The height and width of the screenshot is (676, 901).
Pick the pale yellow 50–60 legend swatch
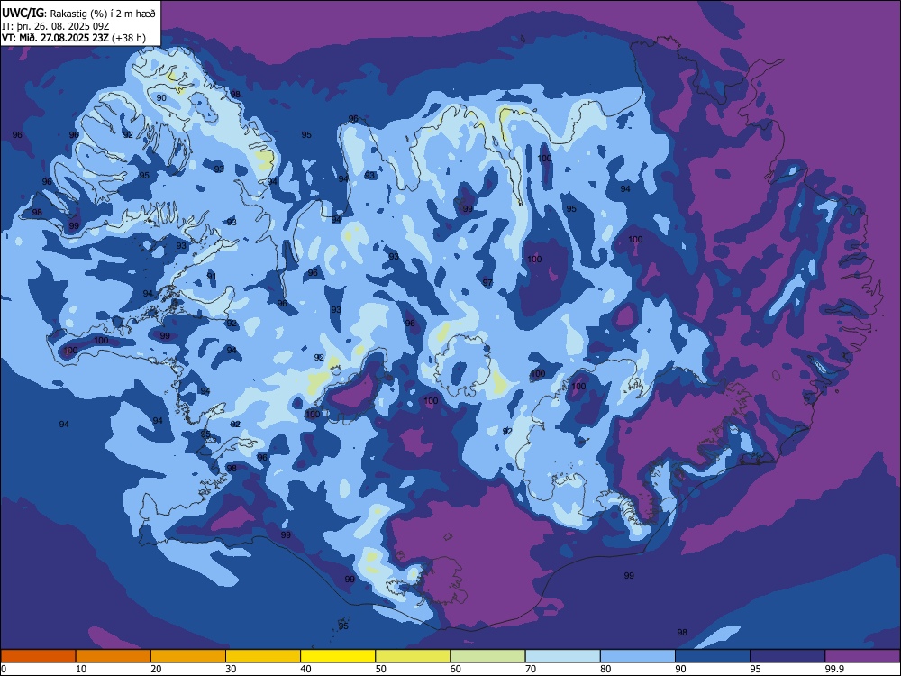(413, 656)
